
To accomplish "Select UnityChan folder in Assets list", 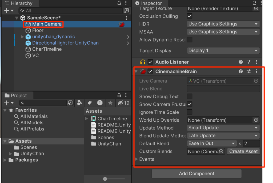I will pos(109,144).
